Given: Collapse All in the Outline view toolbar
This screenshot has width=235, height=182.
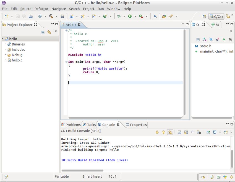Looking at the screenshot, I should [x=198, y=39].
